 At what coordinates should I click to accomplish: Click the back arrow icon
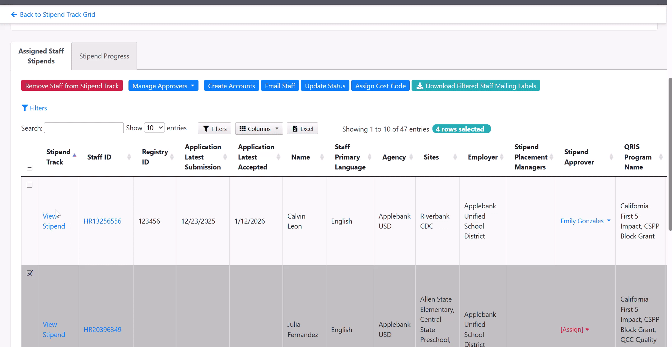[14, 15]
